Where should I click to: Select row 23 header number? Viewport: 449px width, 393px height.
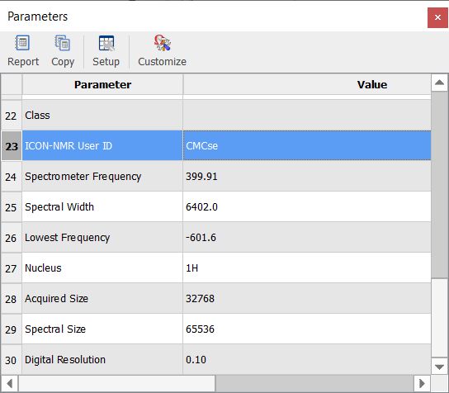[12, 146]
